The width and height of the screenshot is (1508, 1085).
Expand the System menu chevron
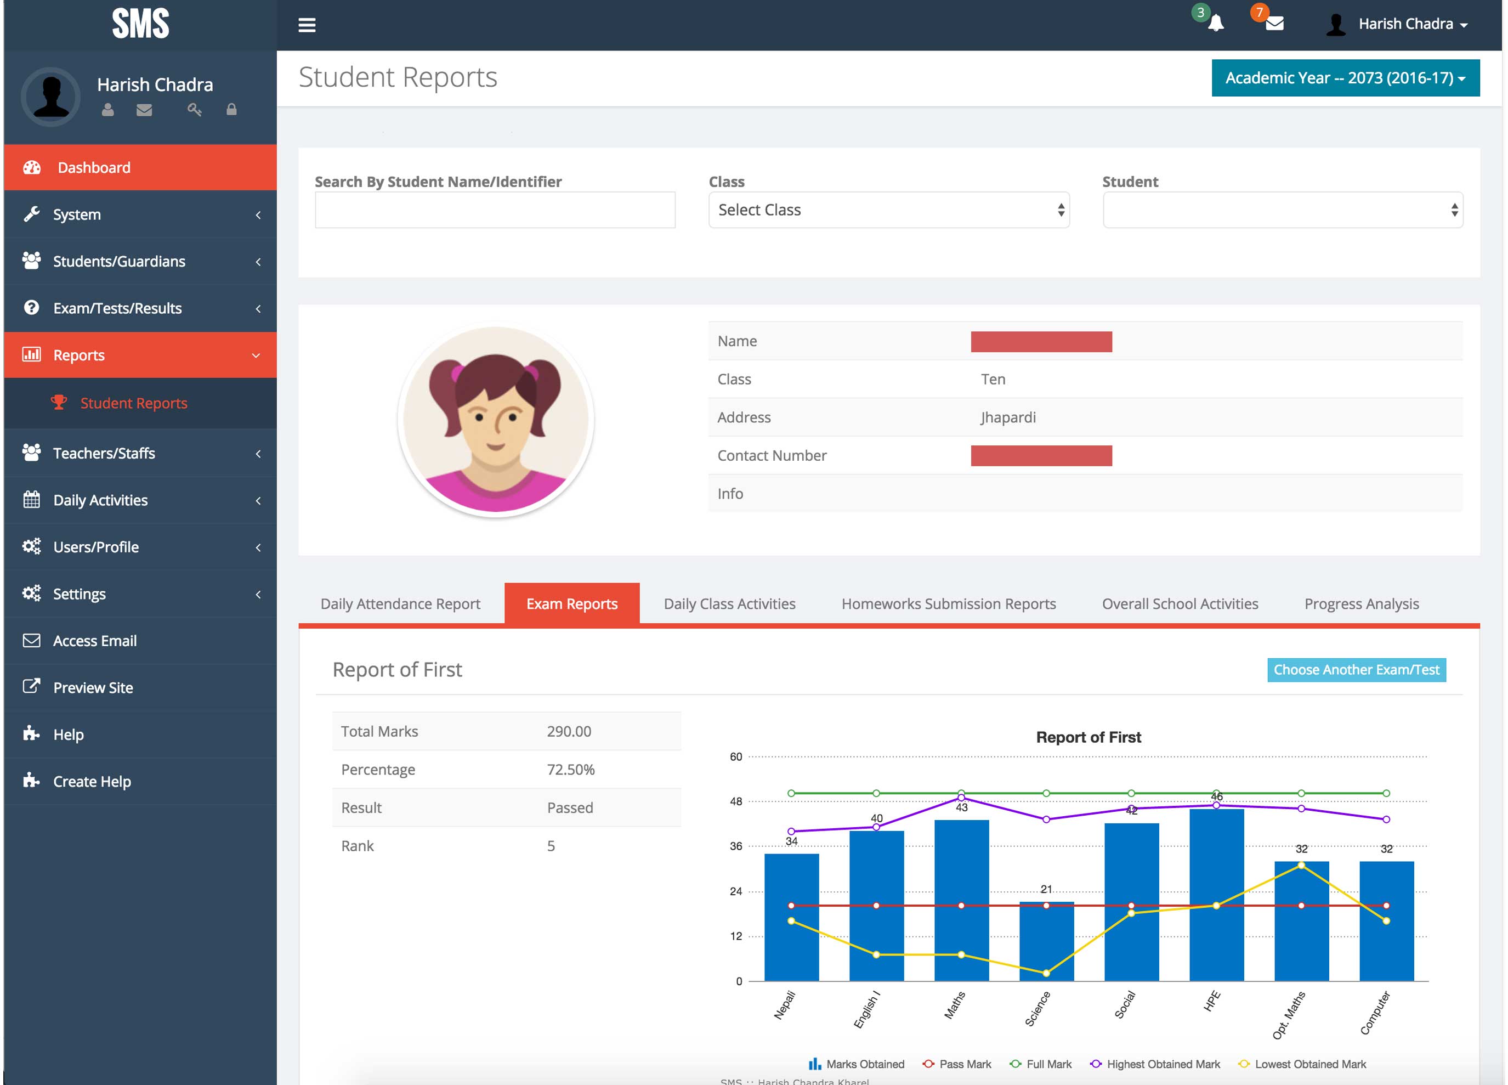pyautogui.click(x=258, y=215)
